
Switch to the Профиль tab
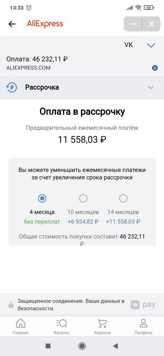143,326
